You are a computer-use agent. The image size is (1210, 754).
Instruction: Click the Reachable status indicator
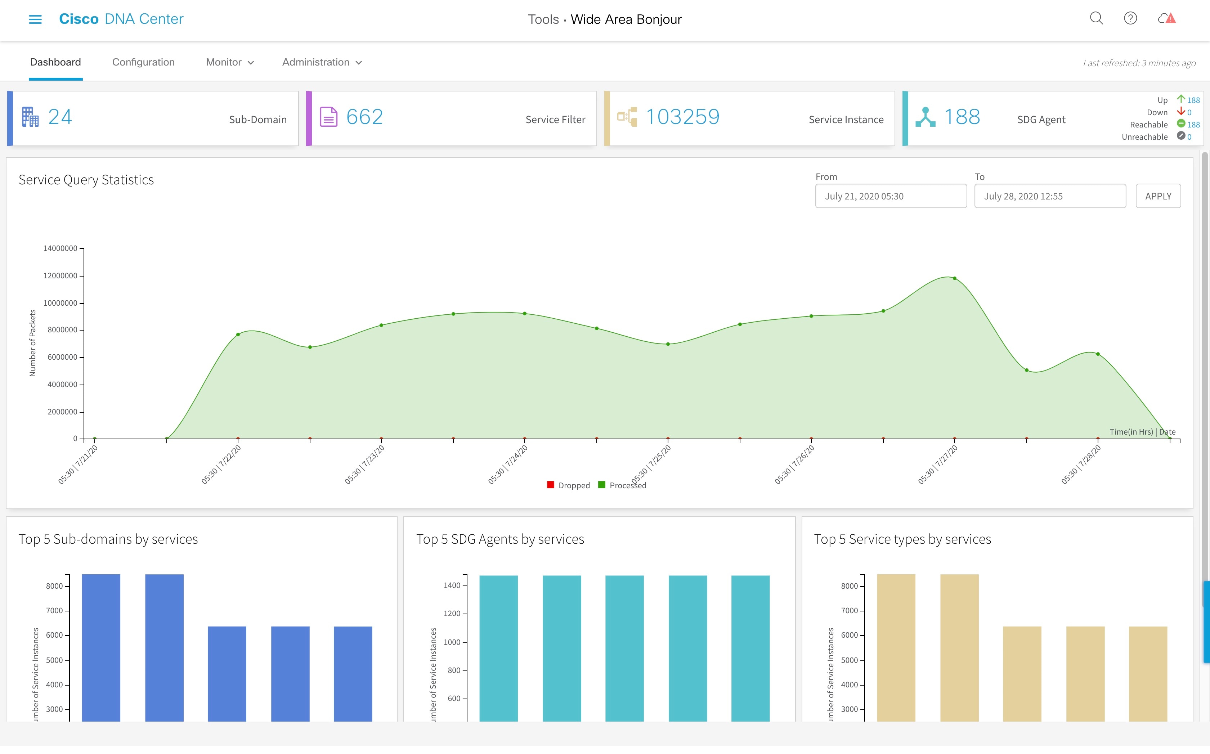pyautogui.click(x=1181, y=124)
